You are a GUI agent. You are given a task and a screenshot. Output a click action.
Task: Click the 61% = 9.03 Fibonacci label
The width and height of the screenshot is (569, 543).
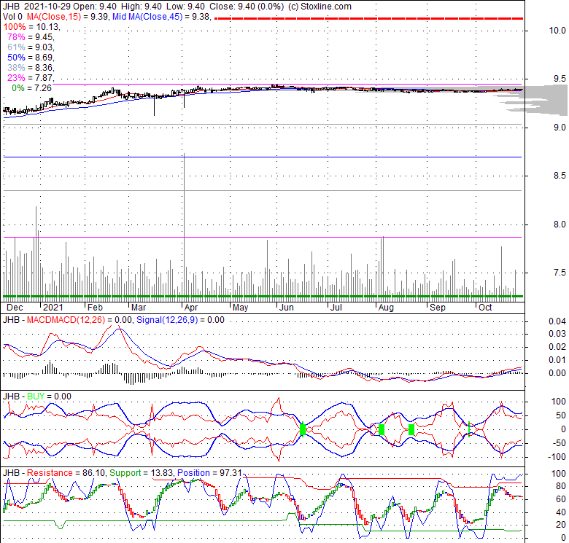pyautogui.click(x=31, y=47)
